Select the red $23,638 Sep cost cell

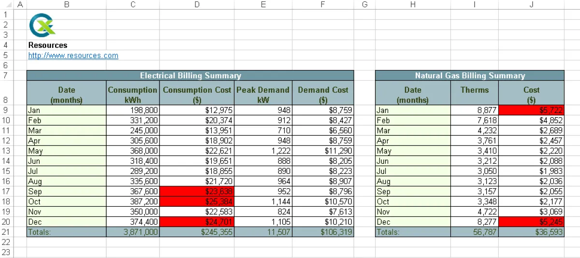197,191
